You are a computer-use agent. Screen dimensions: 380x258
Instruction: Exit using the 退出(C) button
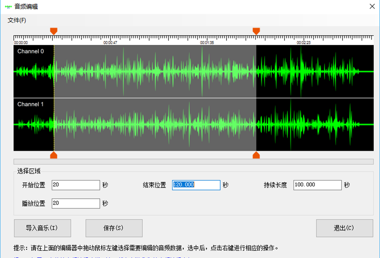pyautogui.click(x=344, y=228)
